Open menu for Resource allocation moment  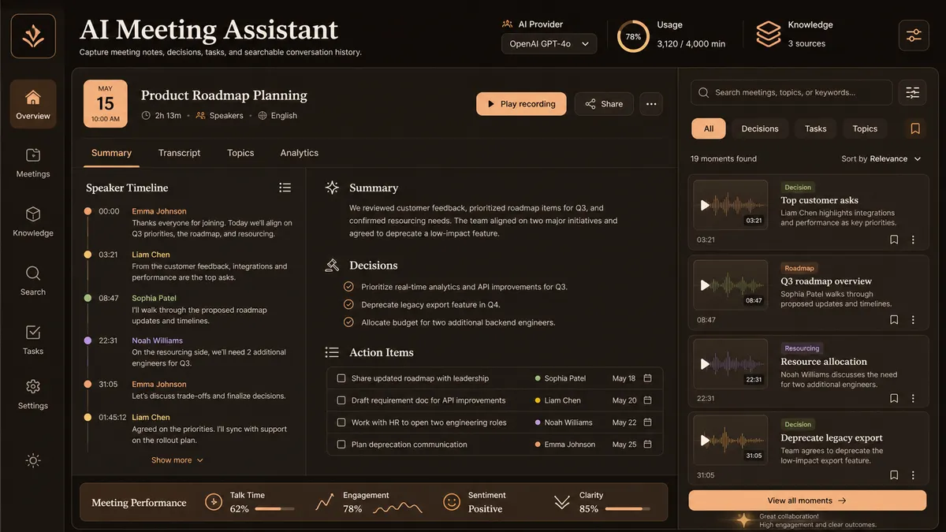click(913, 399)
